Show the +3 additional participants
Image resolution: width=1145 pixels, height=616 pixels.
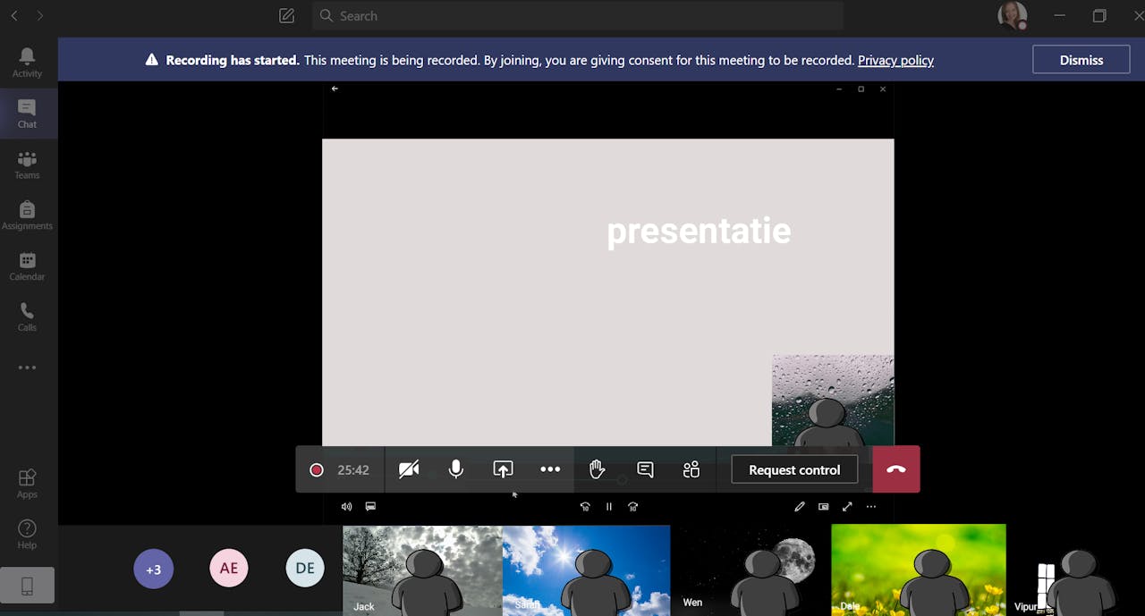click(154, 569)
